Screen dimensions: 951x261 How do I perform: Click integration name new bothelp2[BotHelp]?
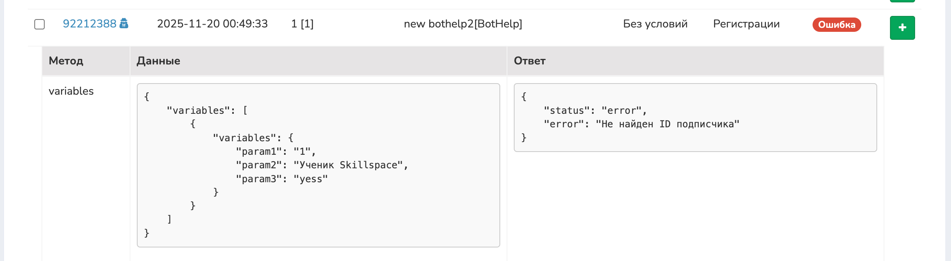[463, 24]
